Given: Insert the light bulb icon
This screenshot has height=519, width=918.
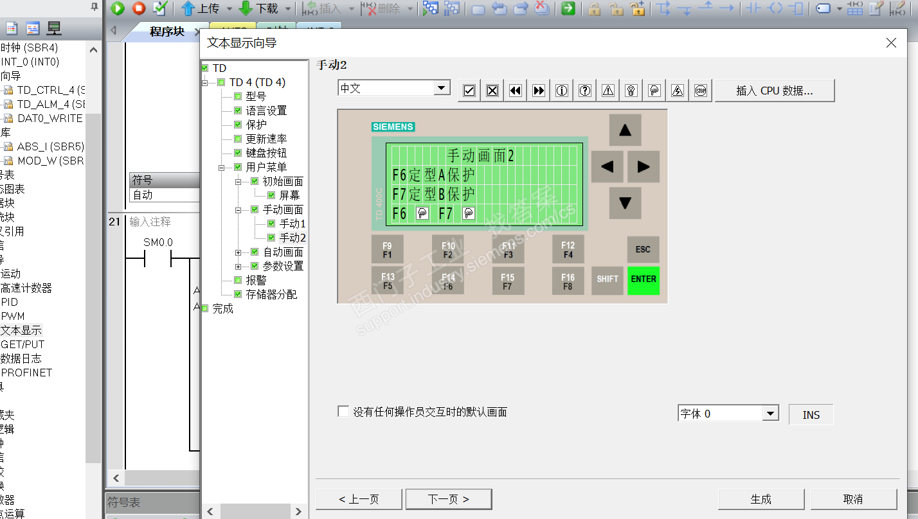Looking at the screenshot, I should [631, 91].
